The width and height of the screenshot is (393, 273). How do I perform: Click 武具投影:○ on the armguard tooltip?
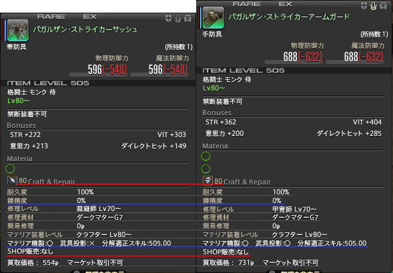click(x=273, y=243)
